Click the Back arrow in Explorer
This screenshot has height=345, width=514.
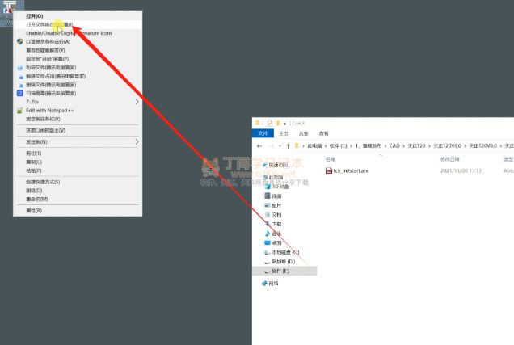[x=259, y=146]
